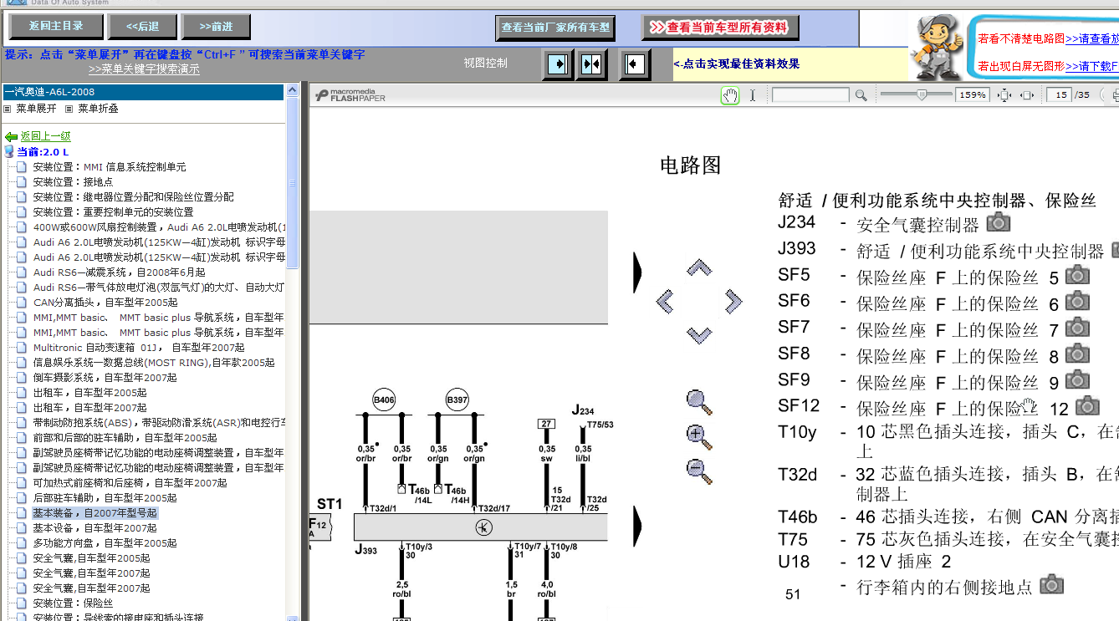Screen dimensions: 1119x621
Task: Open camera photo for fuse SF6
Action: (x=1077, y=300)
